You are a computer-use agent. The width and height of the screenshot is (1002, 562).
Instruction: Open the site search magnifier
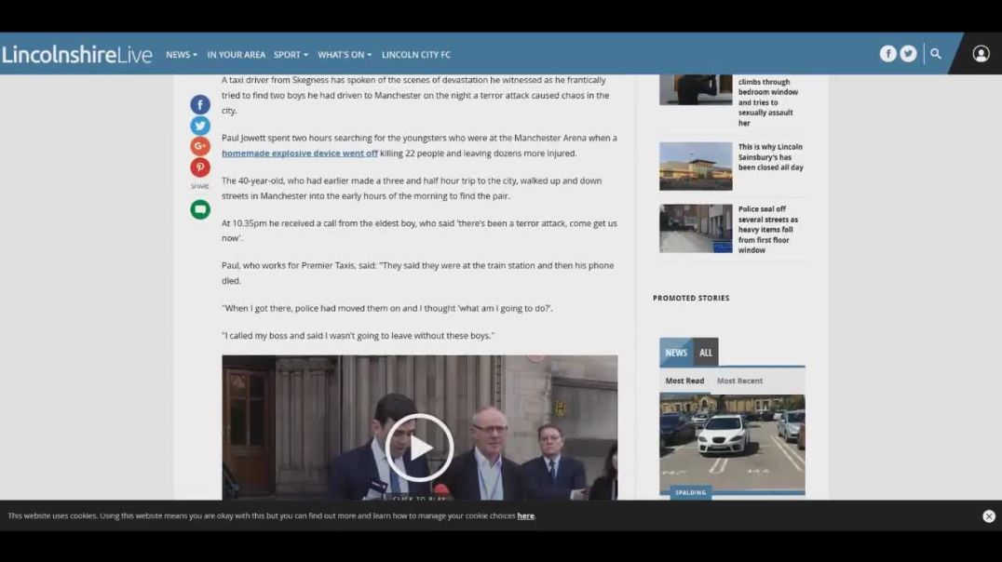pos(936,54)
